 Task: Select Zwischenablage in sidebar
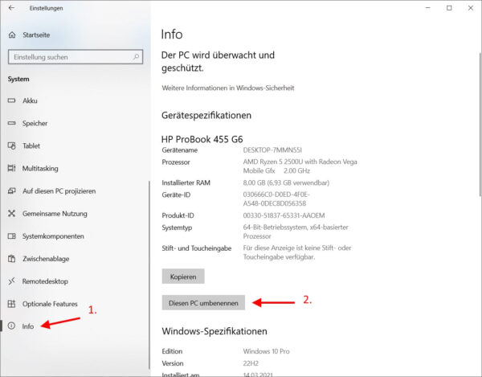tap(46, 259)
